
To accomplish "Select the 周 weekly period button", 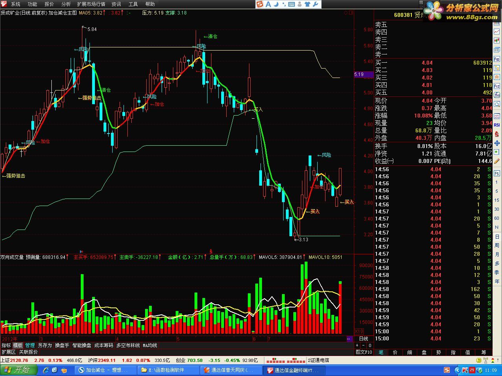I will click(x=497, y=245).
